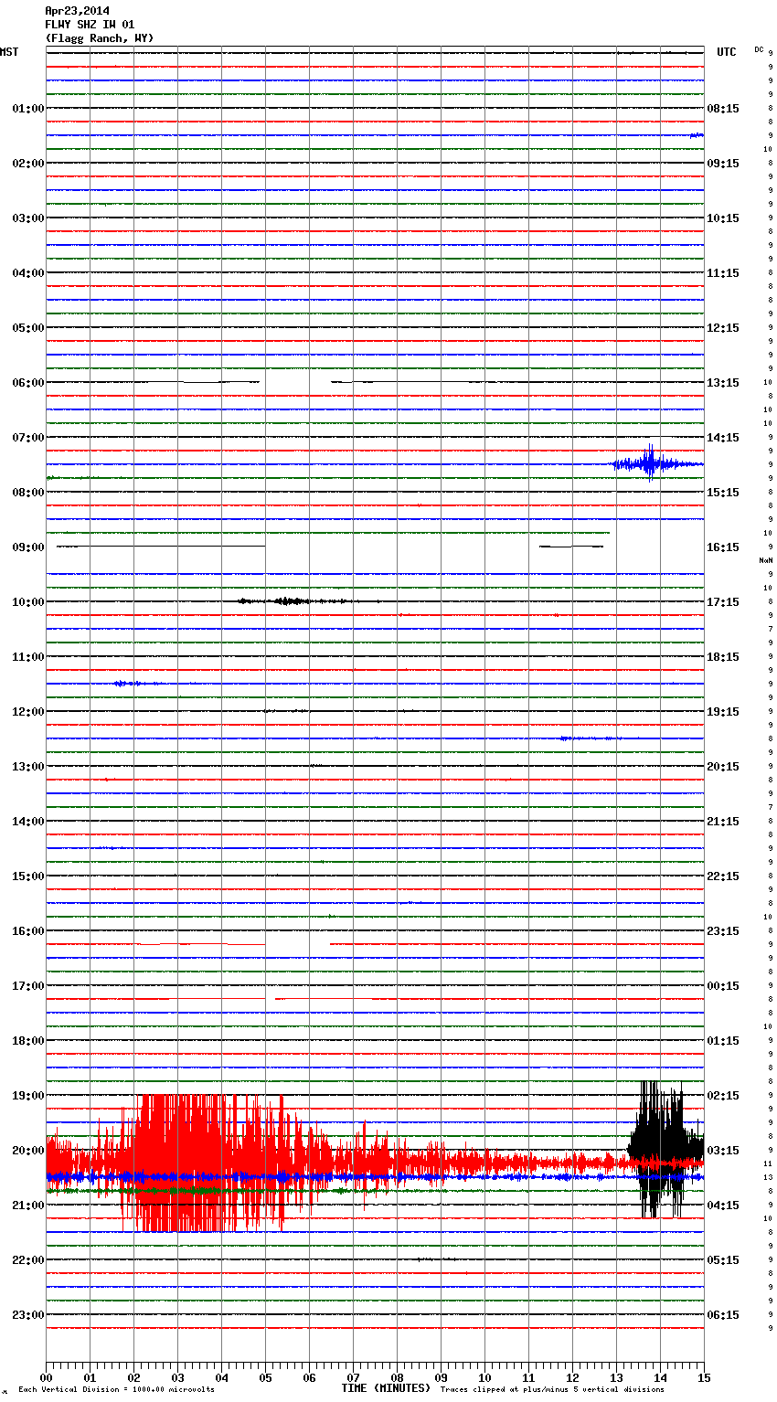Click the 00 tick on the minutes axis
The height and width of the screenshot is (1402, 777).
(x=46, y=1377)
